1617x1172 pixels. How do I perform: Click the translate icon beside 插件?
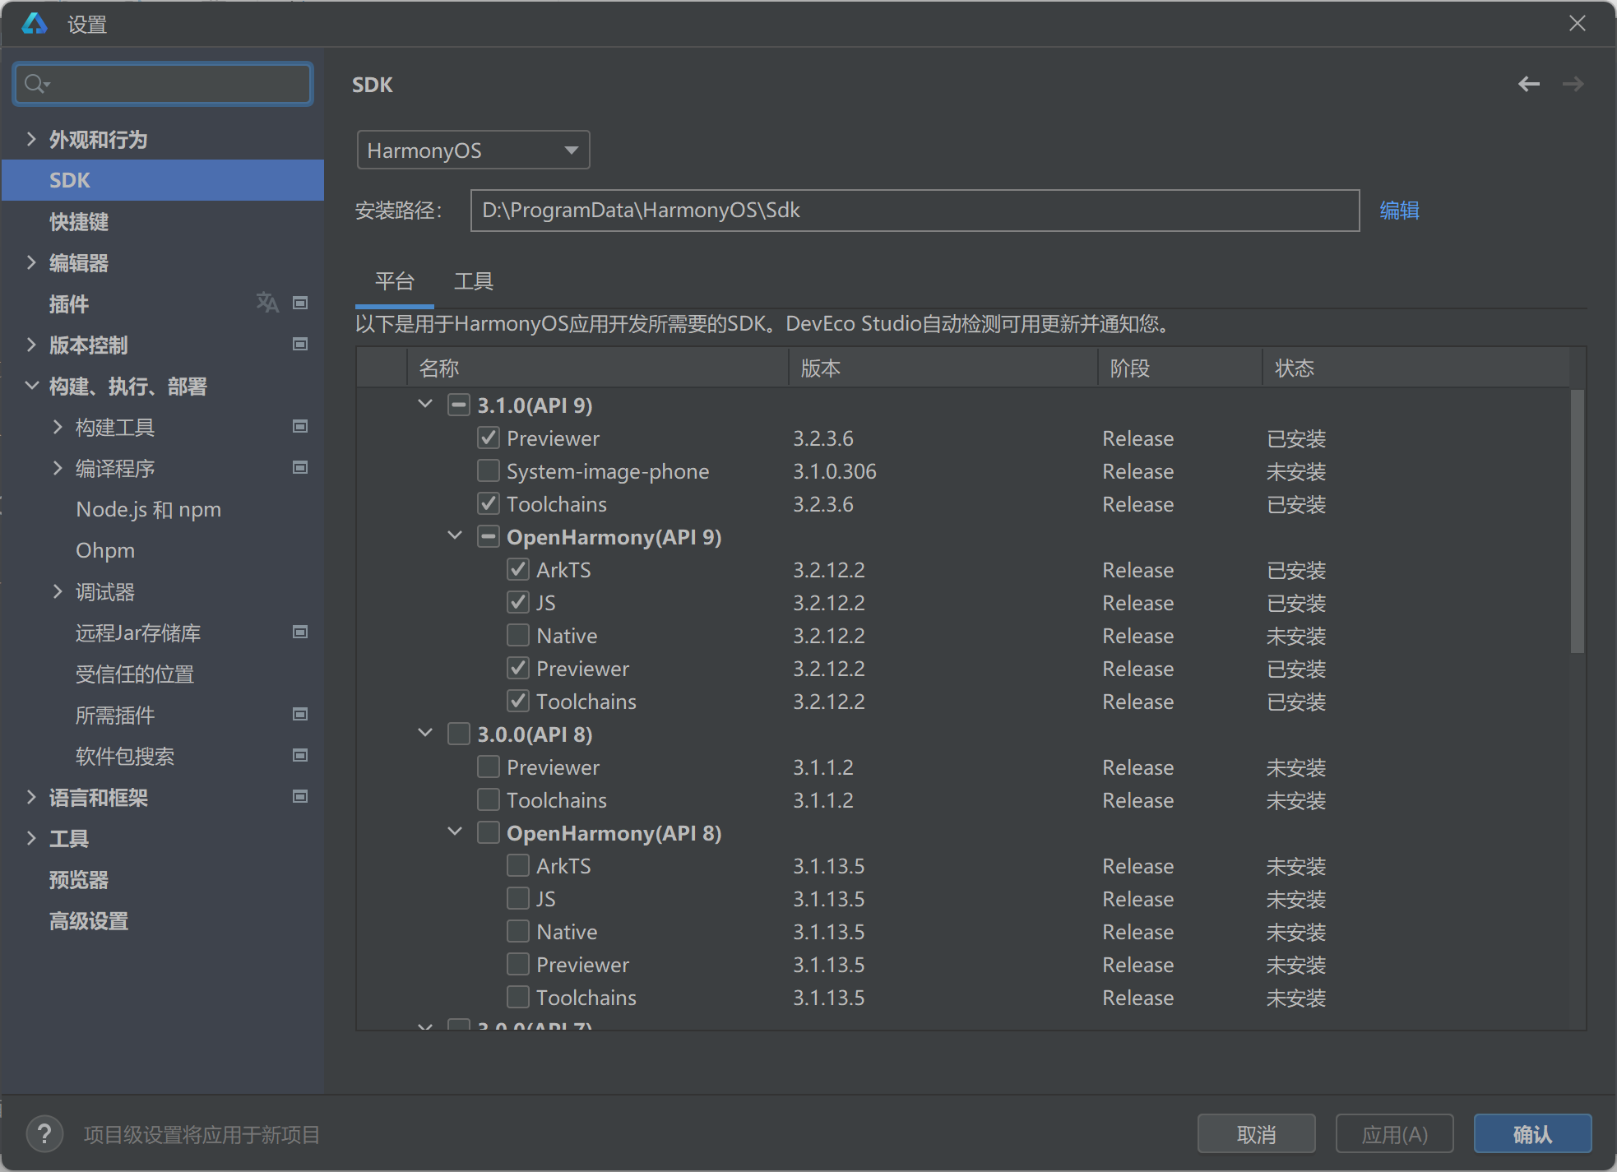267,303
